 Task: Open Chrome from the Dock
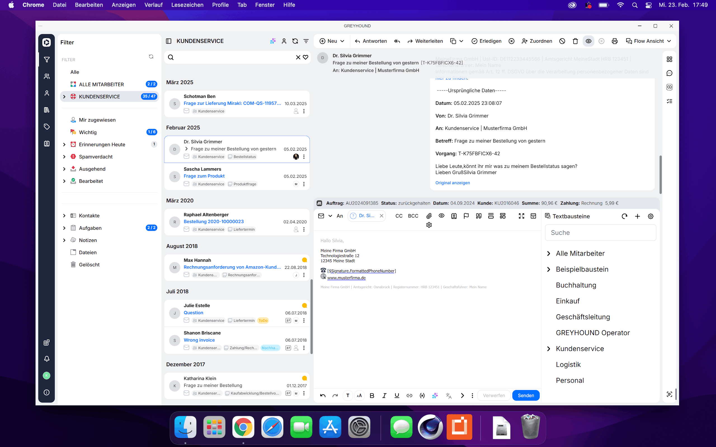point(243,427)
